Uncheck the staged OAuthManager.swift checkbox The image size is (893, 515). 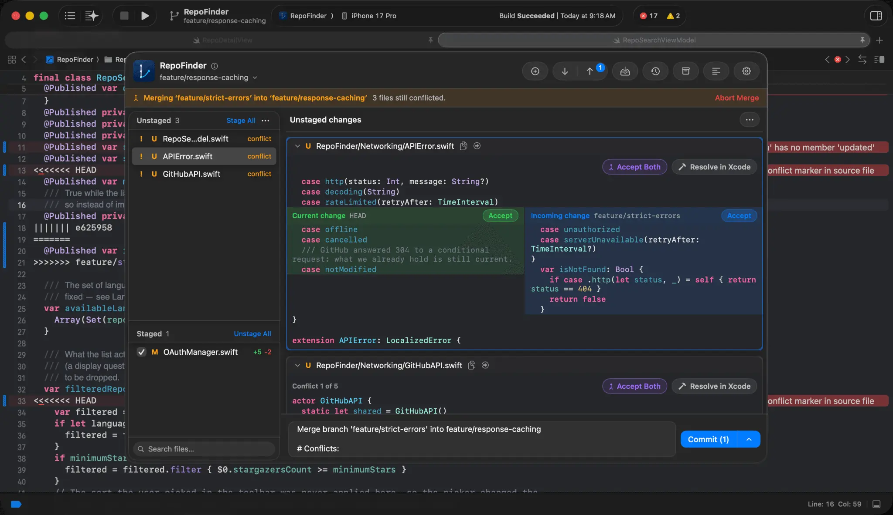tap(141, 352)
